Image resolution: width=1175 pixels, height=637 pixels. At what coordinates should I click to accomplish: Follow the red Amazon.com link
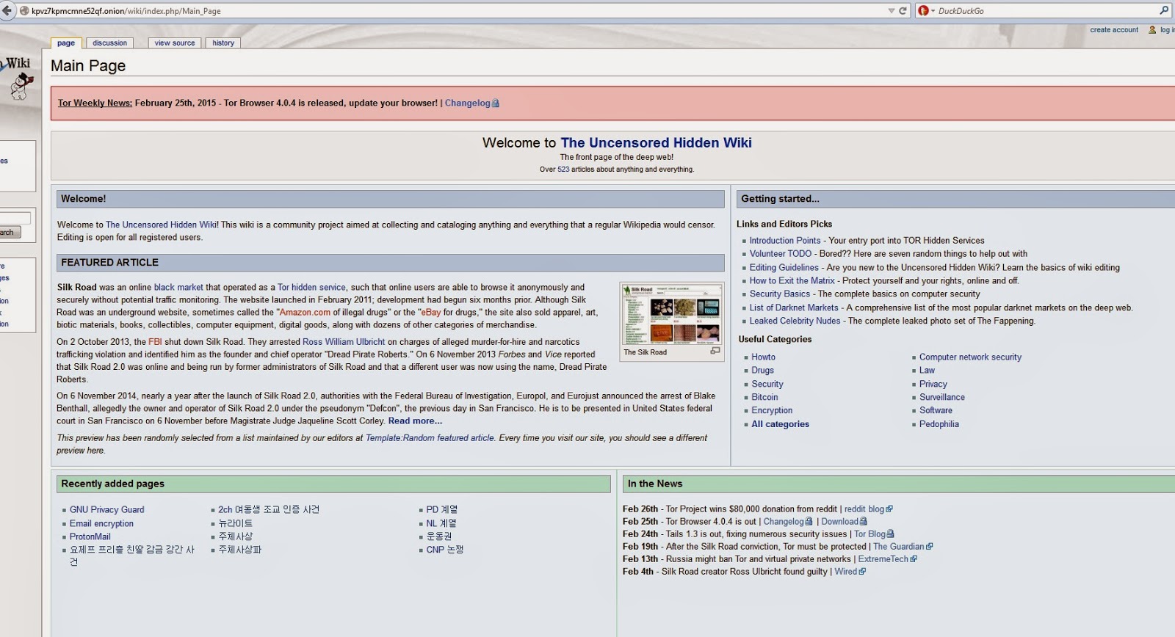tap(305, 313)
